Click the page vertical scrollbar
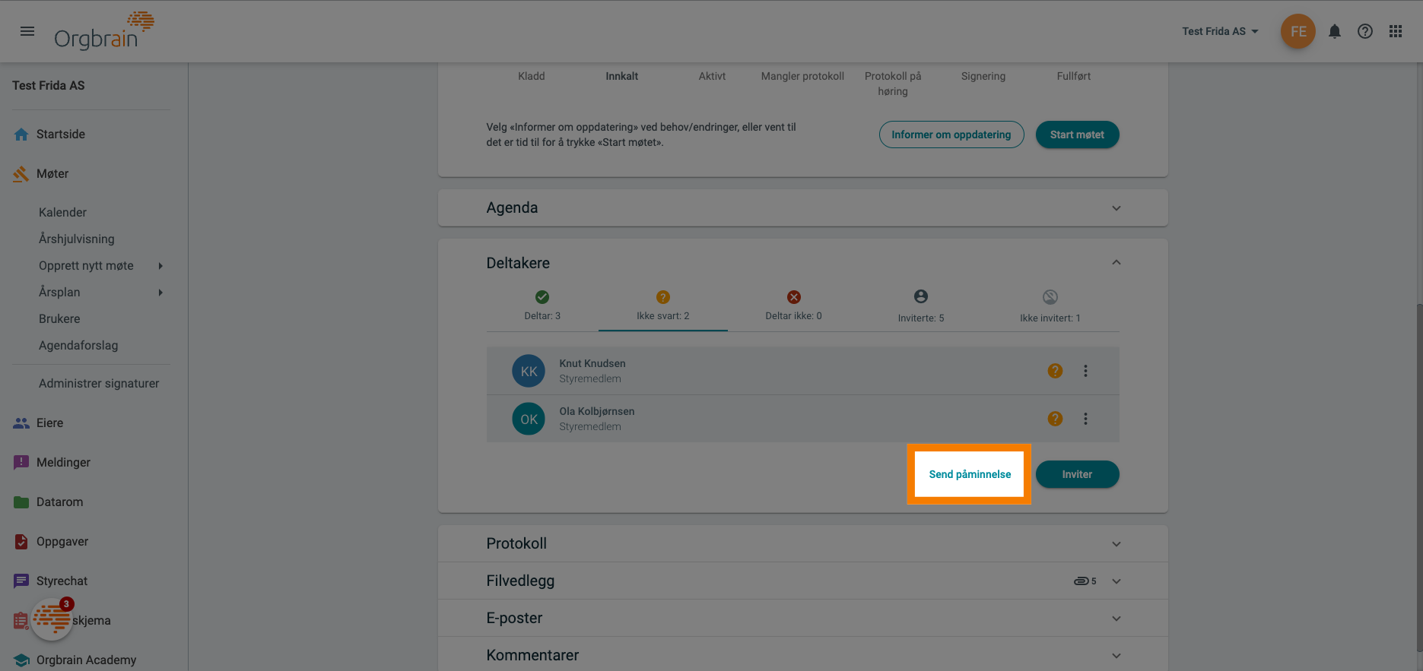 point(1418,478)
